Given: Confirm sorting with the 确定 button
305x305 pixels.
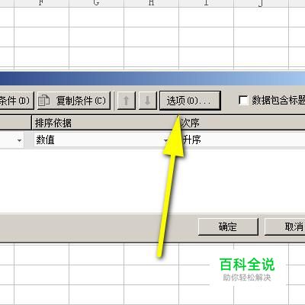Looking at the screenshot, I should point(228,226).
